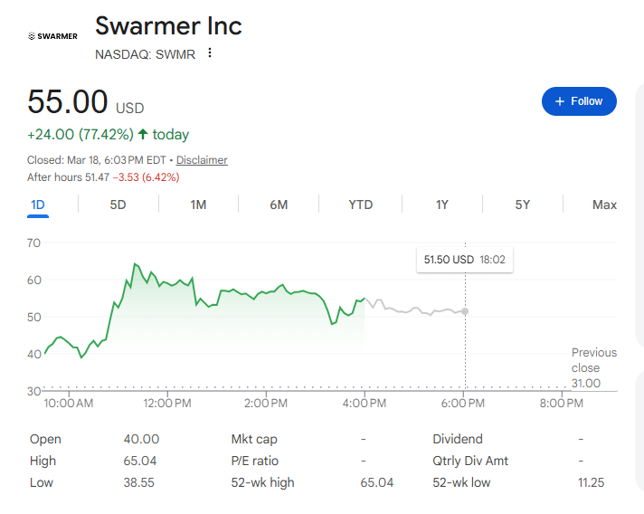This screenshot has height=514, width=644.
Task: Select the 5Y chart range
Action: [x=523, y=205]
